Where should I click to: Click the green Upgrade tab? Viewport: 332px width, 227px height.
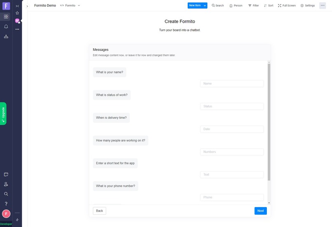(x=3, y=114)
